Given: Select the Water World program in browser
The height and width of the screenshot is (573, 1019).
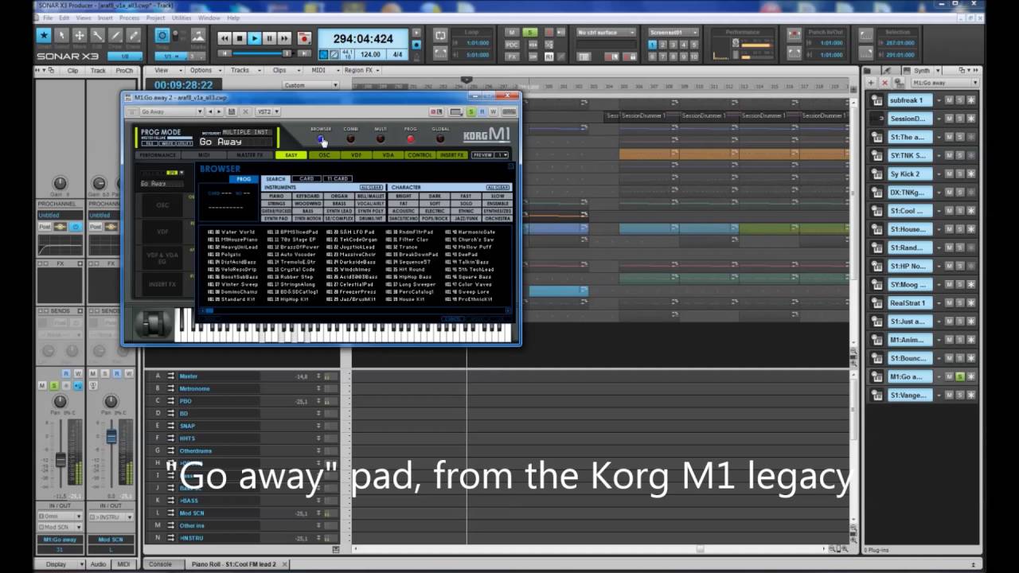Looking at the screenshot, I should point(232,232).
